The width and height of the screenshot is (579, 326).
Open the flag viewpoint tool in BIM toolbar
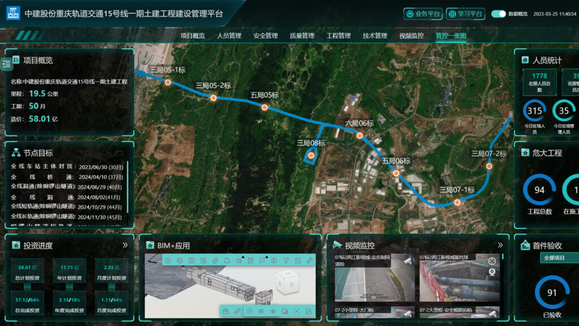tap(262, 260)
